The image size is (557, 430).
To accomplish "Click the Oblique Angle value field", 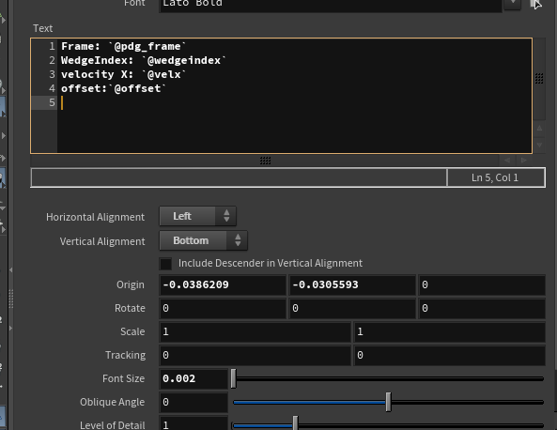I will [193, 402].
